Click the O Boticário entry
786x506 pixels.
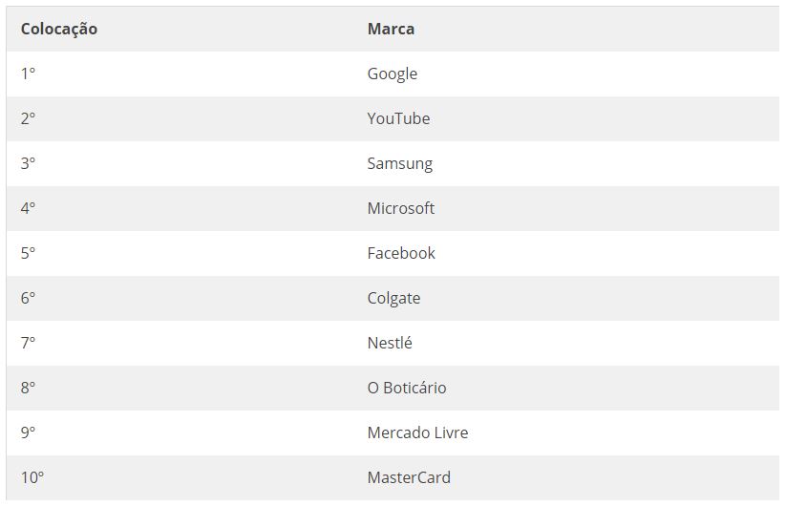pos(407,388)
